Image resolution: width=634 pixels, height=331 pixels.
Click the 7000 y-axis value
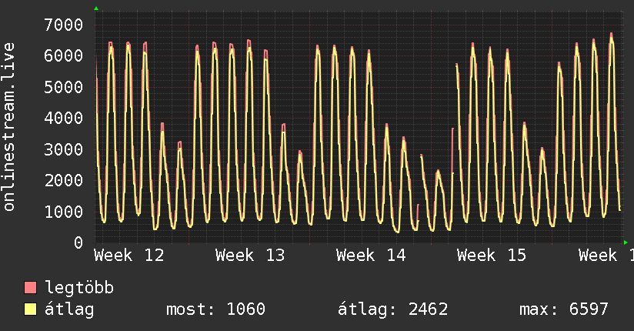click(x=64, y=25)
